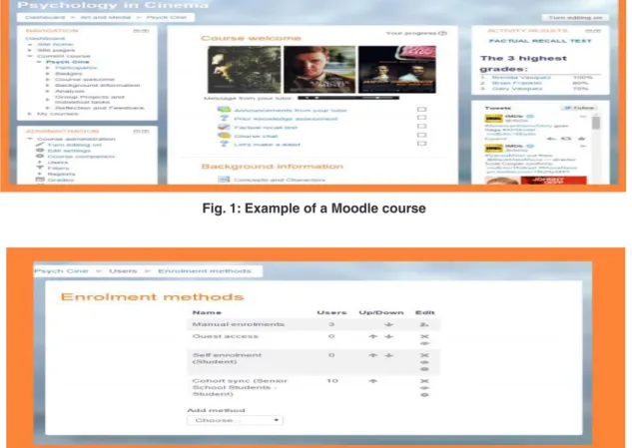Move Cohort sync up with the arrow
The image size is (632, 448).
pos(373,381)
